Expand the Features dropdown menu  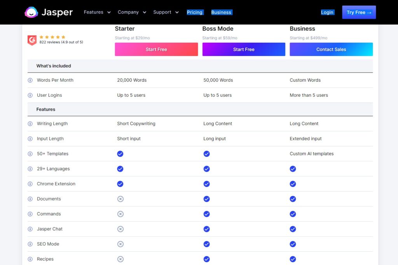pos(97,12)
